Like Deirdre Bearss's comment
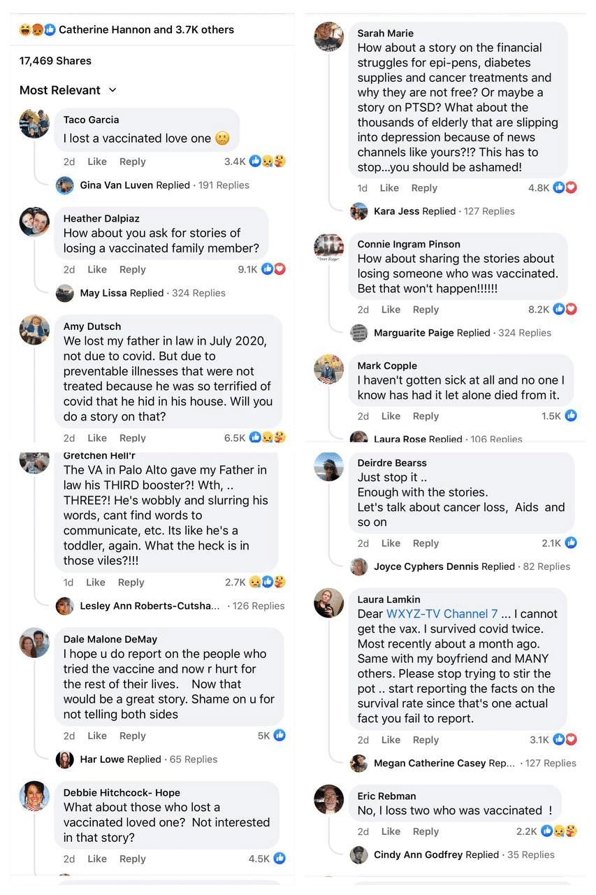Image resolution: width=596 pixels, height=895 pixels. (x=391, y=543)
